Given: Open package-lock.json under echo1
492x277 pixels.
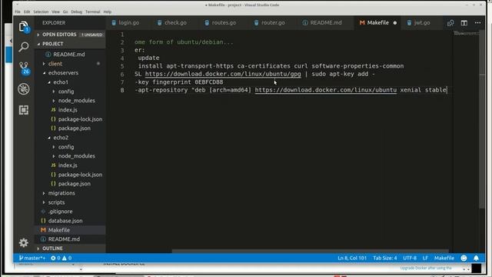Looking at the screenshot, I should tap(70, 119).
